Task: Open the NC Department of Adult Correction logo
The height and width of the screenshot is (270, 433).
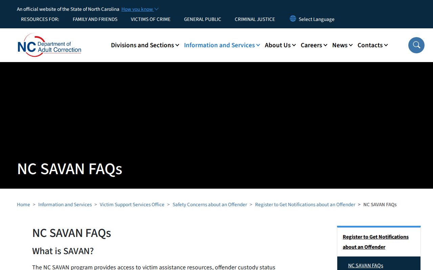Action: click(49, 45)
